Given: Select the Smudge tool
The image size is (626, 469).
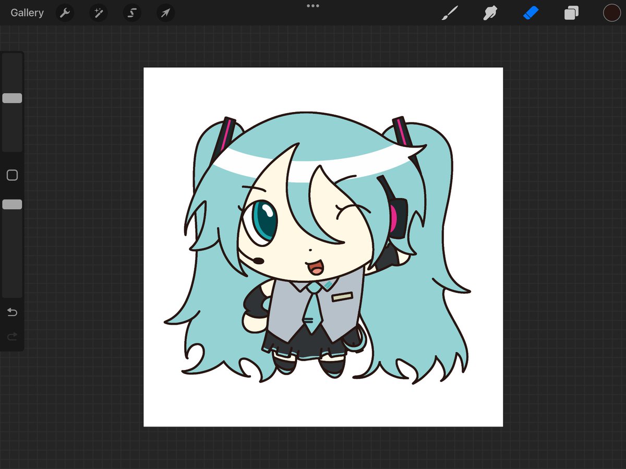Looking at the screenshot, I should [490, 13].
